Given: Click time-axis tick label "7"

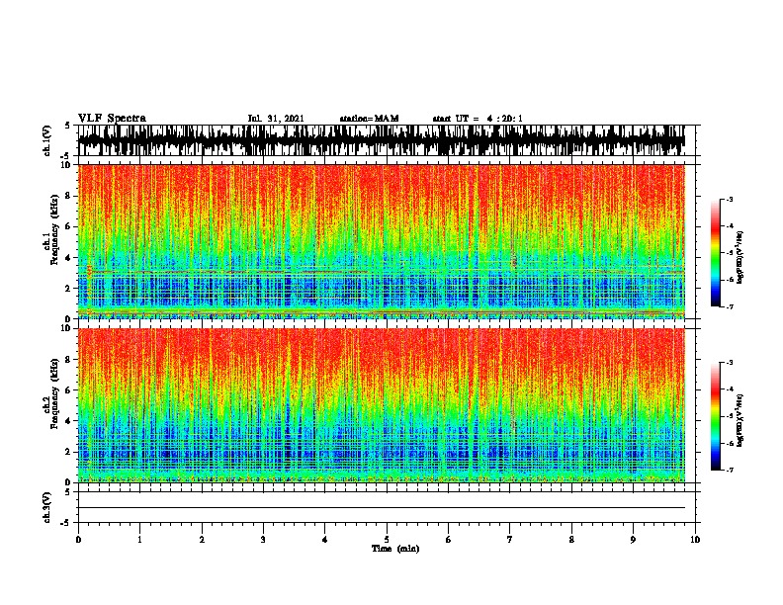Looking at the screenshot, I should point(510,540).
